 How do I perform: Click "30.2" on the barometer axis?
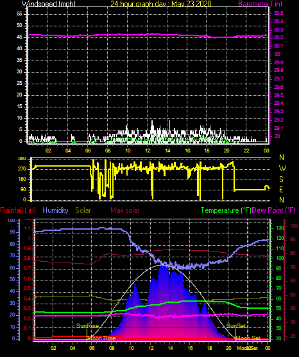point(278,37)
